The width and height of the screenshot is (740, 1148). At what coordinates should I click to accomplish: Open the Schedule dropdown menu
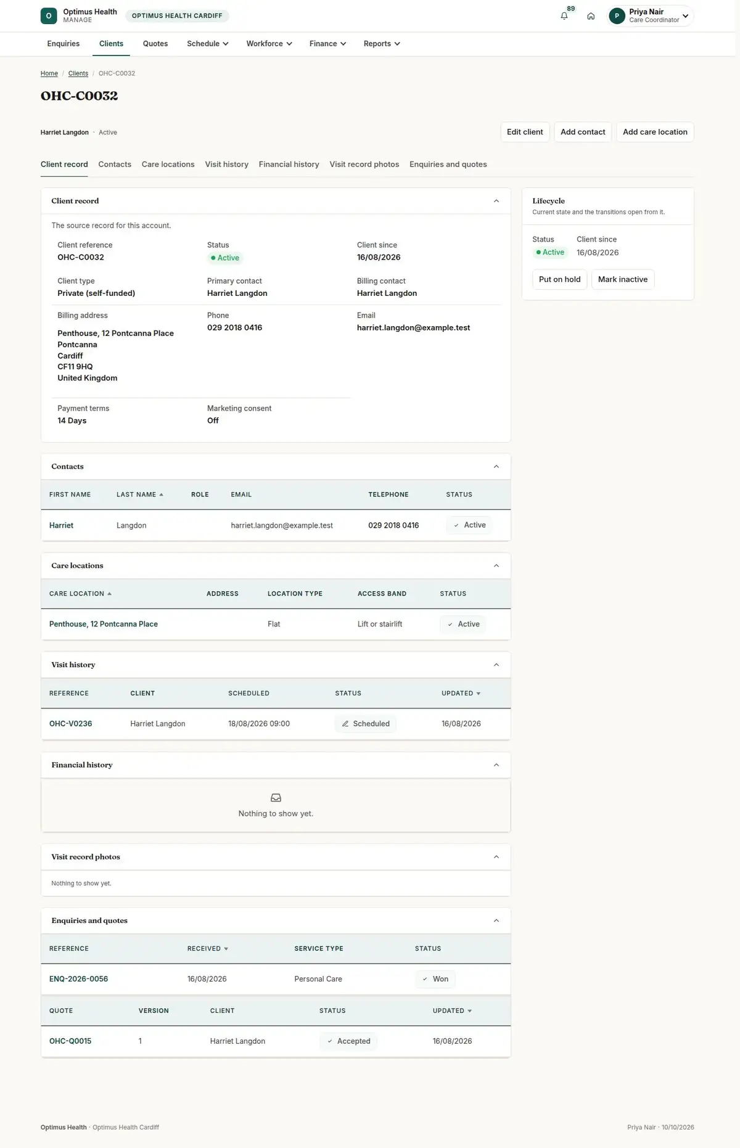pyautogui.click(x=208, y=44)
